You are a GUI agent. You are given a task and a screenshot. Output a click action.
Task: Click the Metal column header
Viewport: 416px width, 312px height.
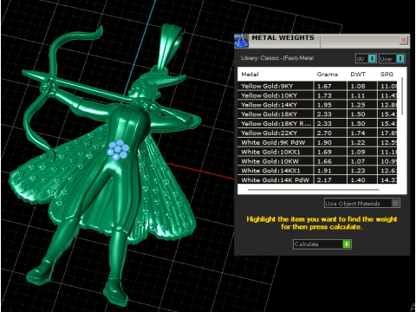coord(250,75)
